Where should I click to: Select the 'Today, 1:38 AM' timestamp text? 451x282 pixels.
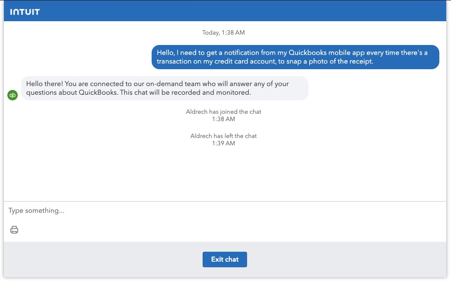point(223,32)
